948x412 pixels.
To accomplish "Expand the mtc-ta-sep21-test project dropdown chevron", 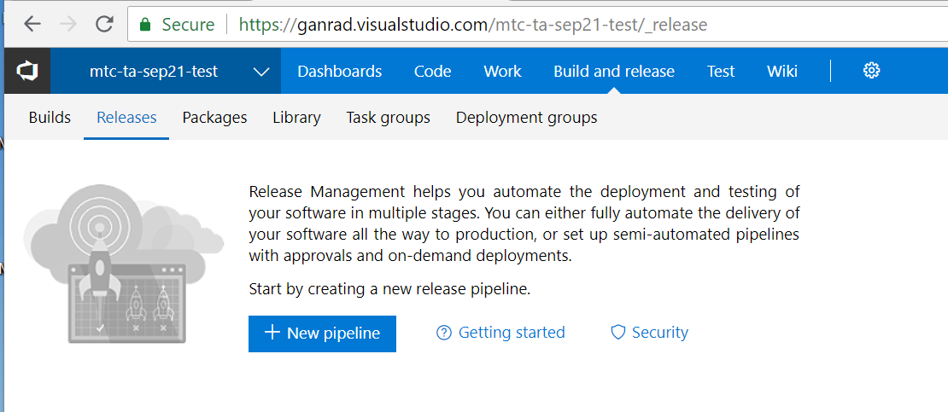I will tap(261, 72).
